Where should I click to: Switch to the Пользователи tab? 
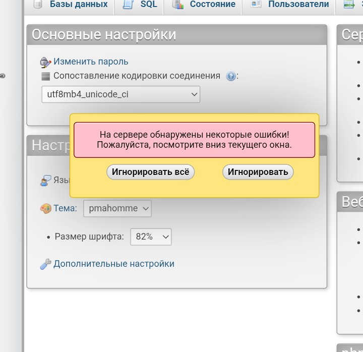pos(298,5)
